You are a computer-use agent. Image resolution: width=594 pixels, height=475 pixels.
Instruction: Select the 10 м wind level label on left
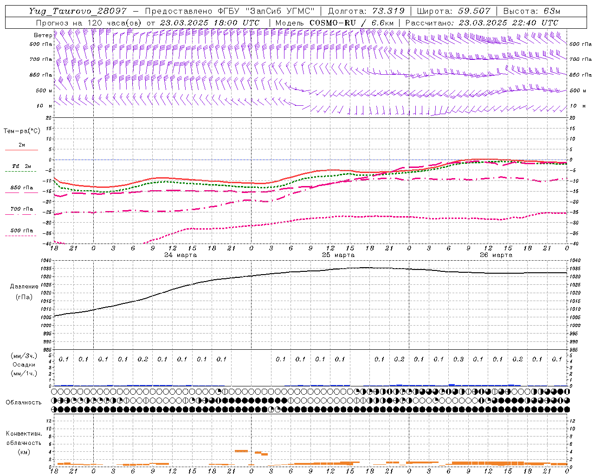45,106
